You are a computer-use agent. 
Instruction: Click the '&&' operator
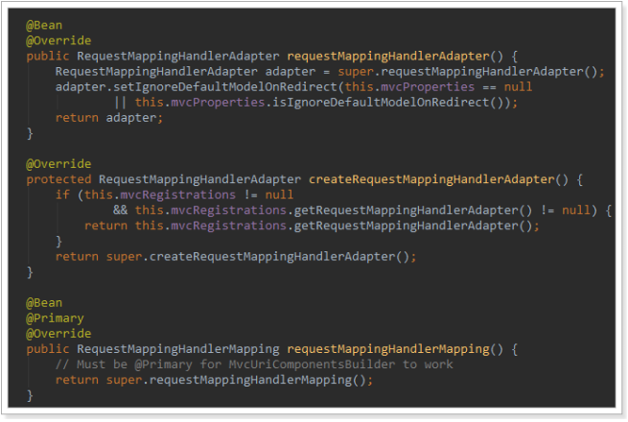point(120,210)
